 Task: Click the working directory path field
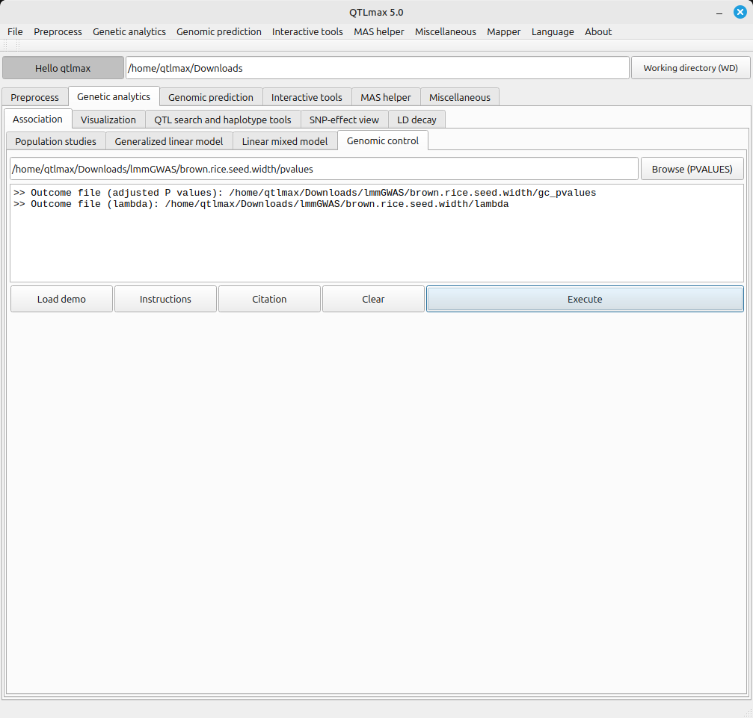[x=377, y=68]
